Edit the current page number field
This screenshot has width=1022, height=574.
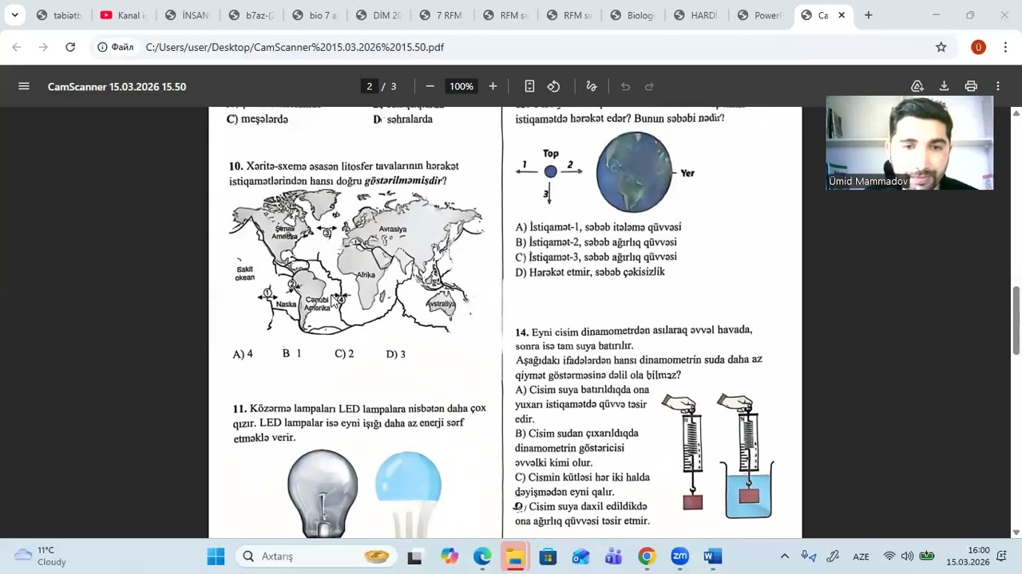pos(369,86)
